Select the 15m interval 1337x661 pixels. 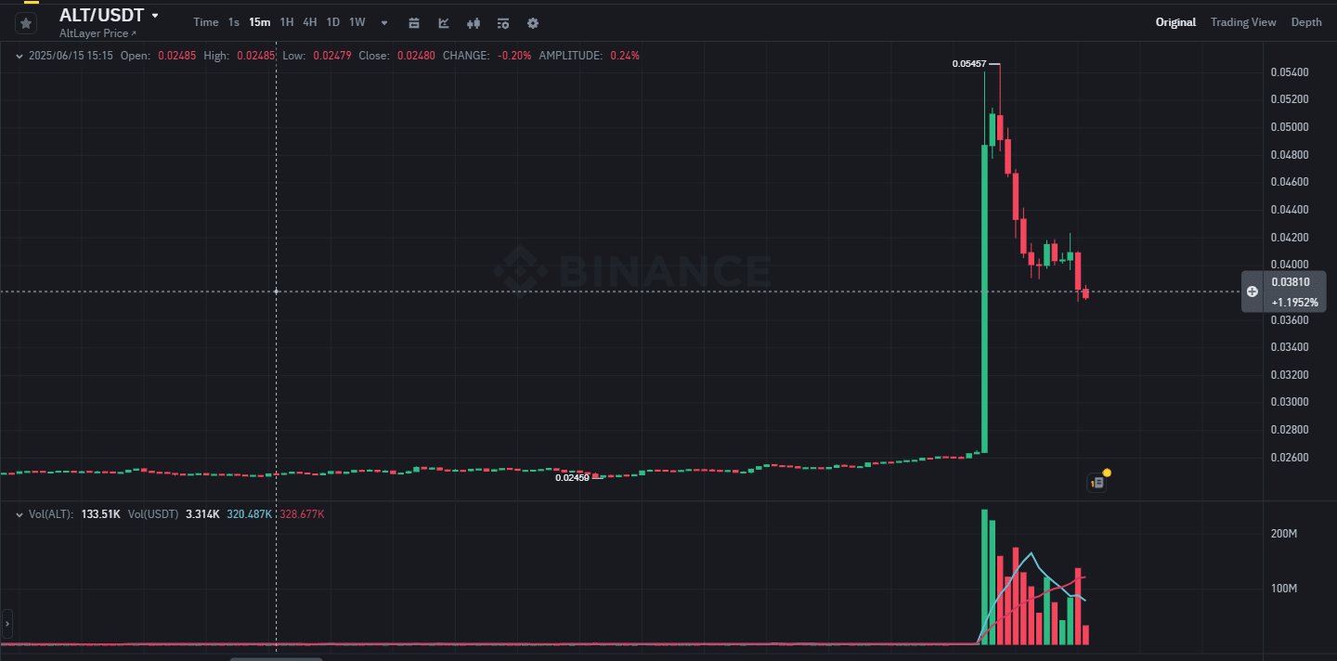(260, 22)
